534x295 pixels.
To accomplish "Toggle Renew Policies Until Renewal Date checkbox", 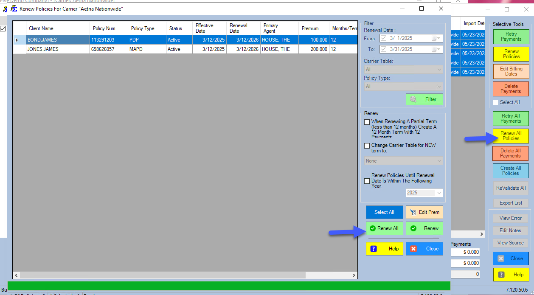I will pyautogui.click(x=367, y=181).
